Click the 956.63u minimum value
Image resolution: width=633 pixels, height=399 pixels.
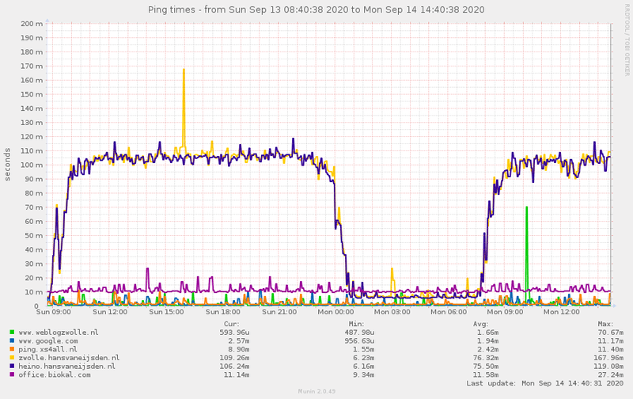360,341
